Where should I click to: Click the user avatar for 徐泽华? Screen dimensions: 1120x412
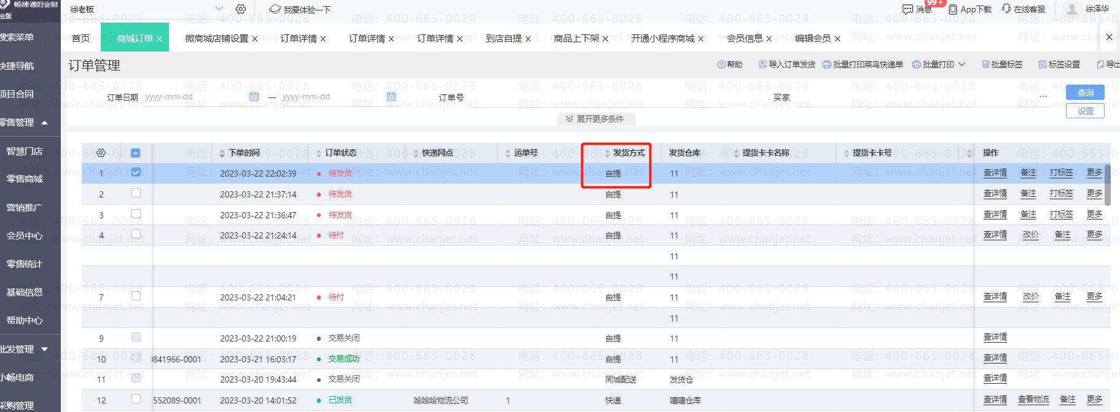1072,9
